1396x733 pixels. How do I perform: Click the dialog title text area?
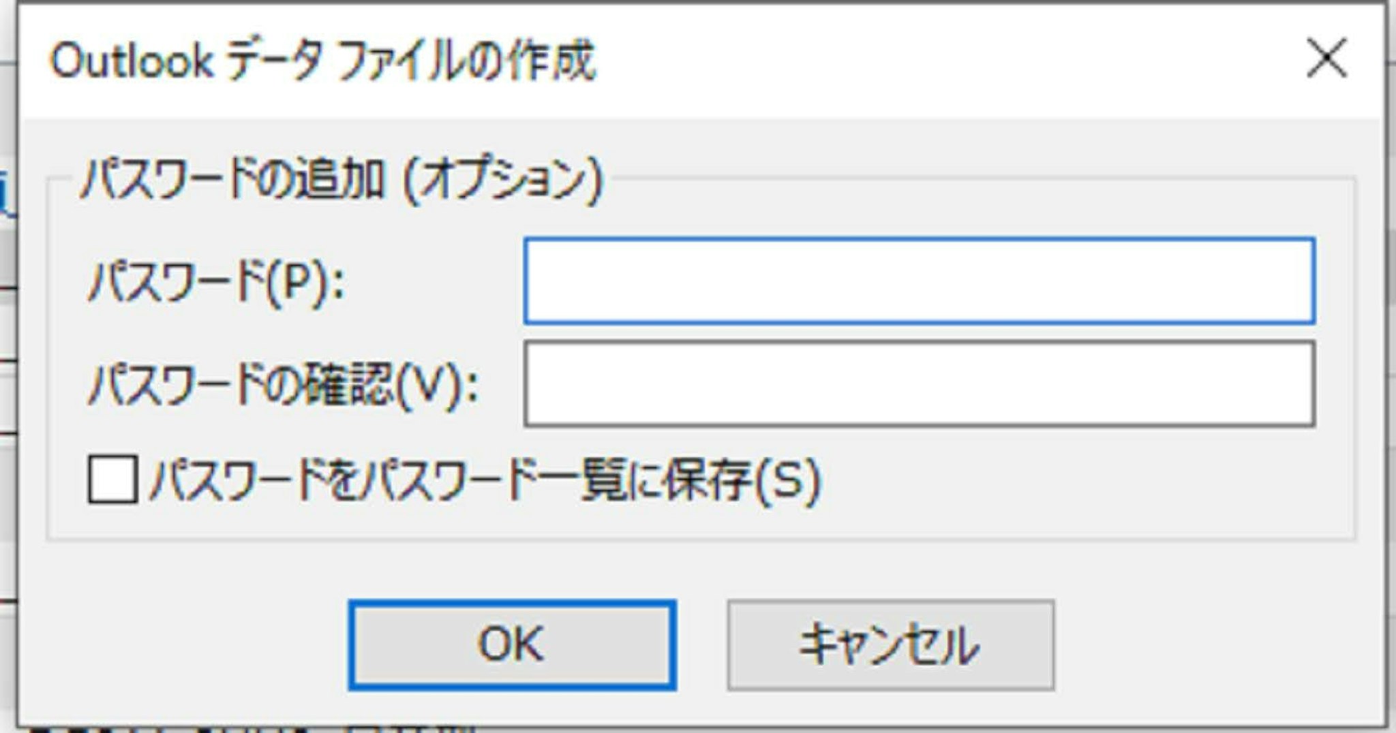click(x=323, y=60)
